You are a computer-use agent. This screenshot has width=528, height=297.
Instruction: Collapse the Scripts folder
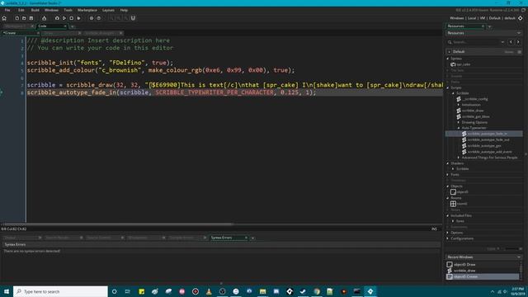(x=448, y=88)
